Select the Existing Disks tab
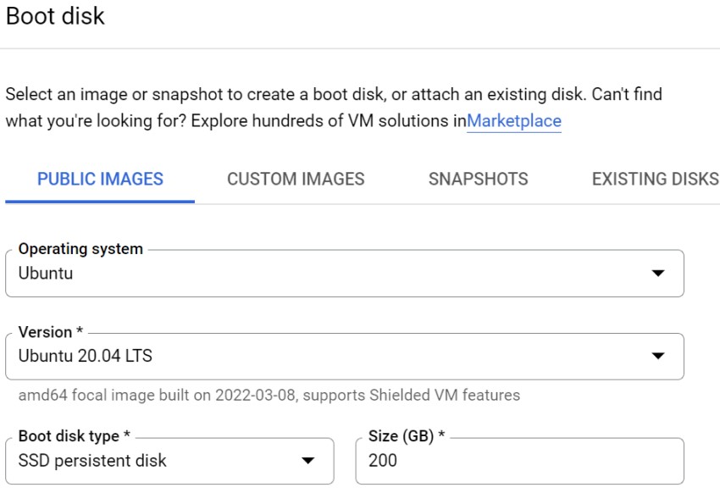The width and height of the screenshot is (720, 493). coord(655,179)
